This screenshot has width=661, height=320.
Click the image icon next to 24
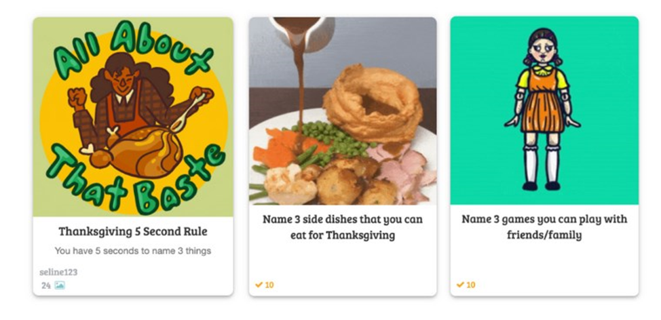point(60,285)
